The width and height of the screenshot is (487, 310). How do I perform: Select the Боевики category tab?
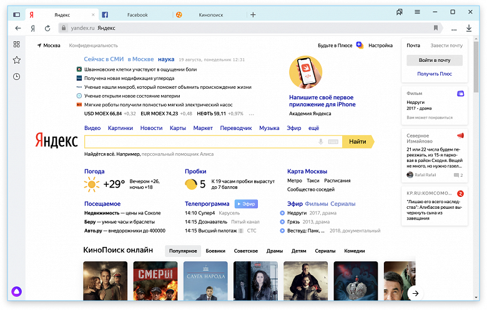click(215, 251)
